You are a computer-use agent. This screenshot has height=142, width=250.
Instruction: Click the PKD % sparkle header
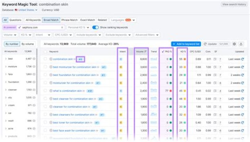point(167,51)
